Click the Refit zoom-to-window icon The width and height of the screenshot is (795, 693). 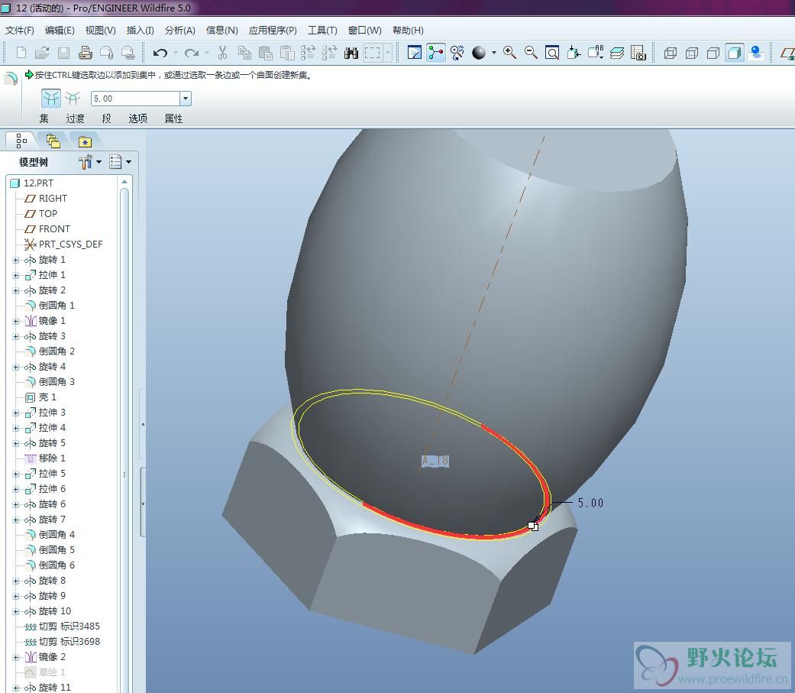[552, 53]
